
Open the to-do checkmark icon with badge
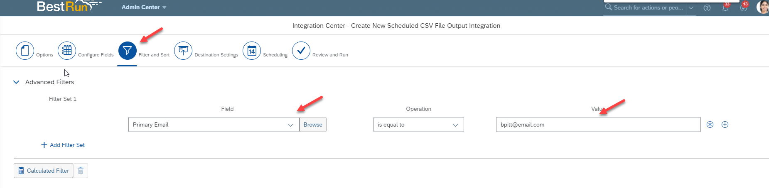click(744, 7)
